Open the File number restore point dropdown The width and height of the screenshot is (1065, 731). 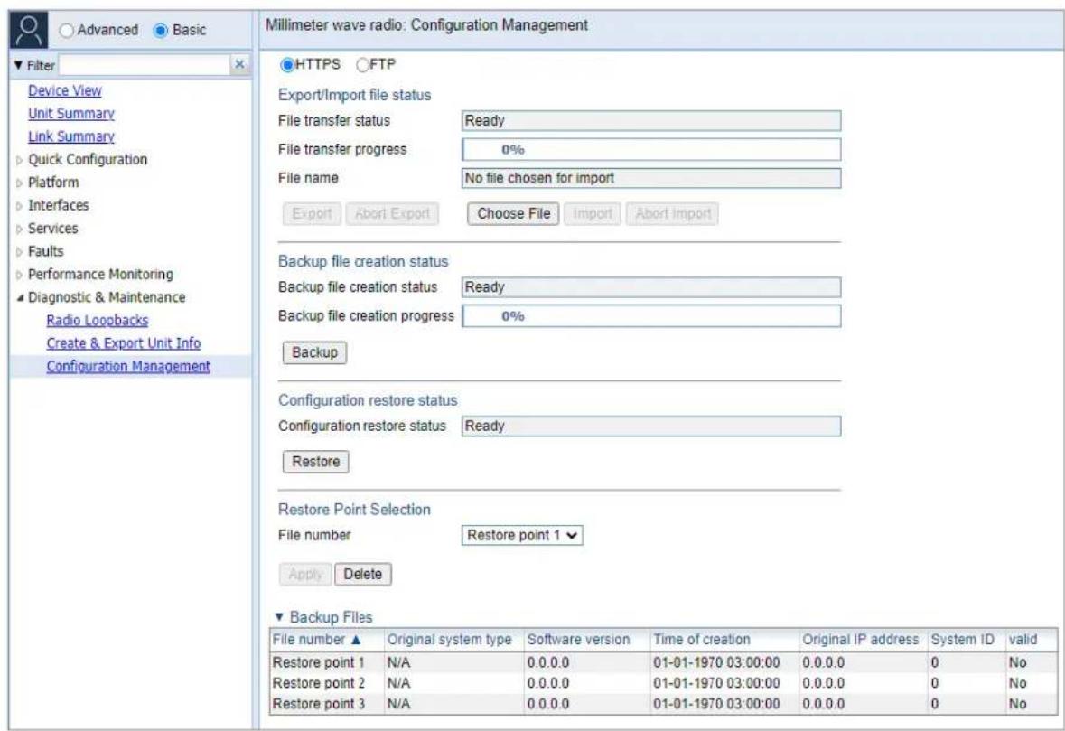[x=521, y=535]
